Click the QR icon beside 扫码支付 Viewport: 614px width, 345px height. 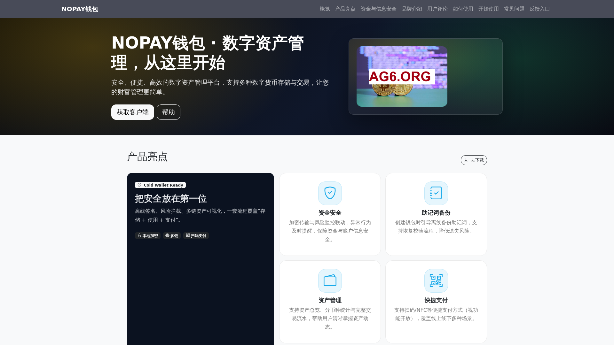188,235
